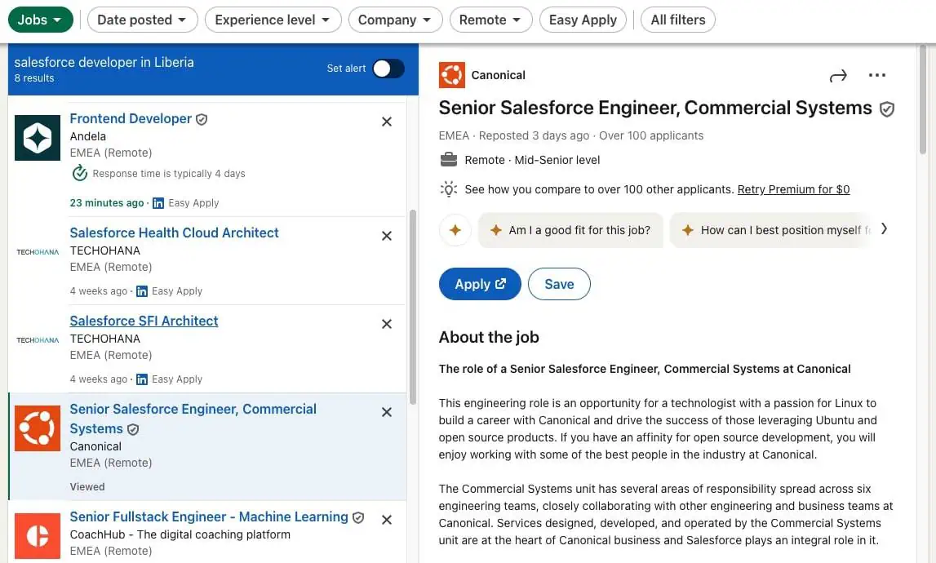Viewport: 936px width, 563px height.
Task: Click verified badge next to job title
Action: click(887, 109)
